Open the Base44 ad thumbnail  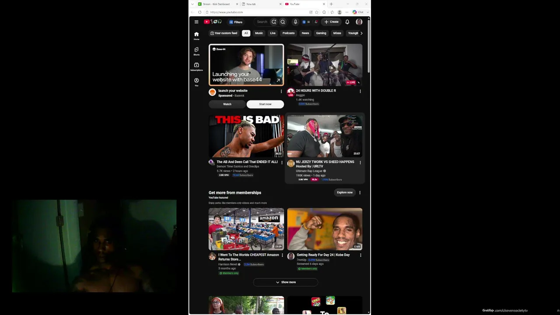pos(246,65)
